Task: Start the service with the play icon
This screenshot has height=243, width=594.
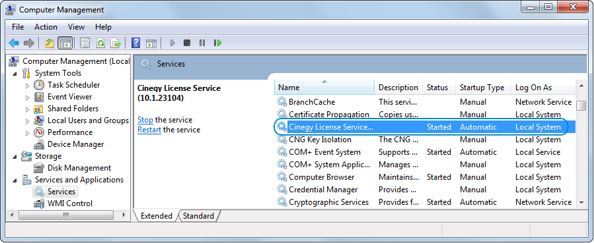Action: [x=172, y=43]
